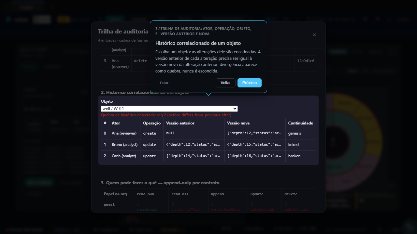Close the Trilha de auditoria dialog
Image resolution: width=417 pixels, height=234 pixels.
[314, 35]
